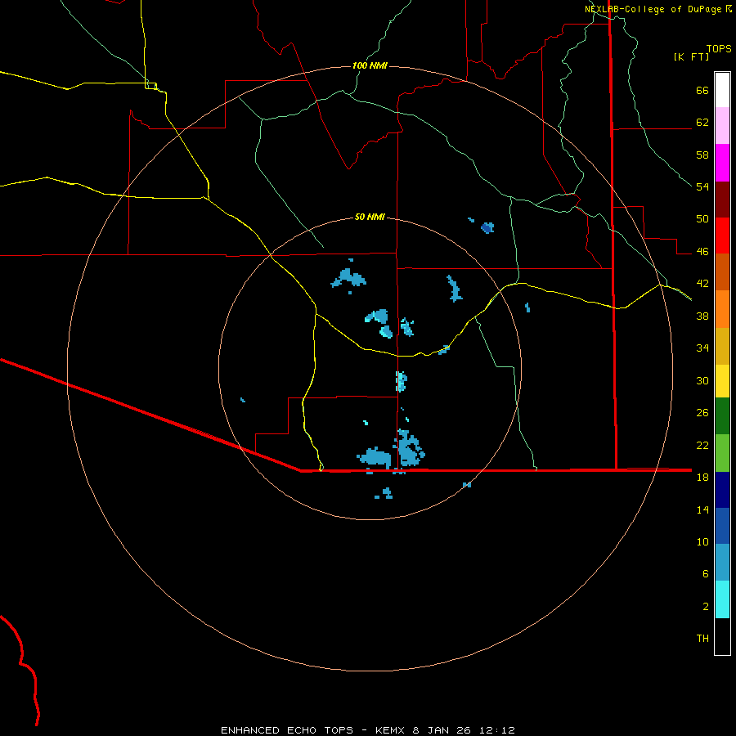736x736 pixels.
Task: Click the magenta swatch near 58
Action: (x=722, y=163)
